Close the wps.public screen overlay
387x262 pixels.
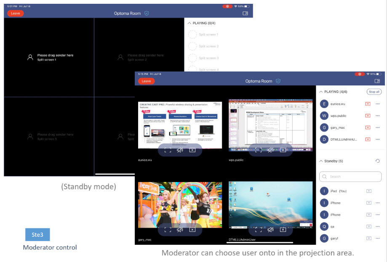pyautogui.click(x=283, y=150)
